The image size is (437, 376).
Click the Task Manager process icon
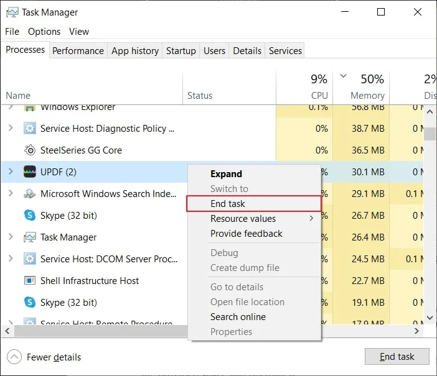(29, 237)
